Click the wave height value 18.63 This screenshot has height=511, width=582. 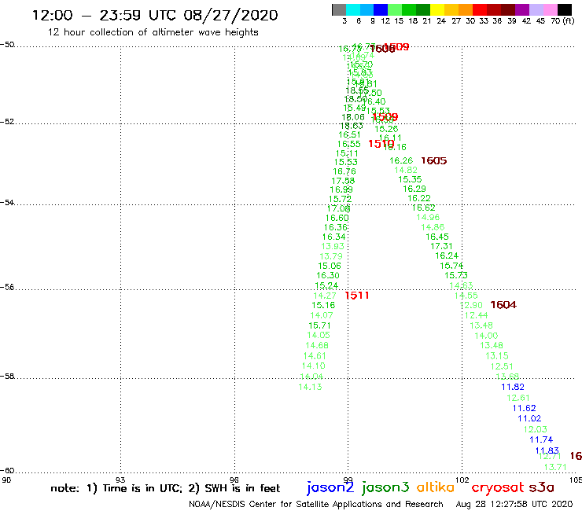tap(352, 126)
